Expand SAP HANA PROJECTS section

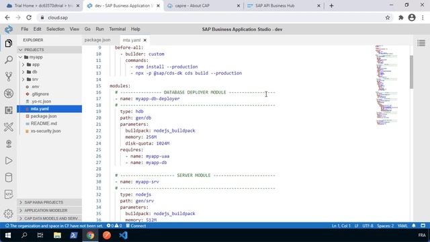click(49, 202)
